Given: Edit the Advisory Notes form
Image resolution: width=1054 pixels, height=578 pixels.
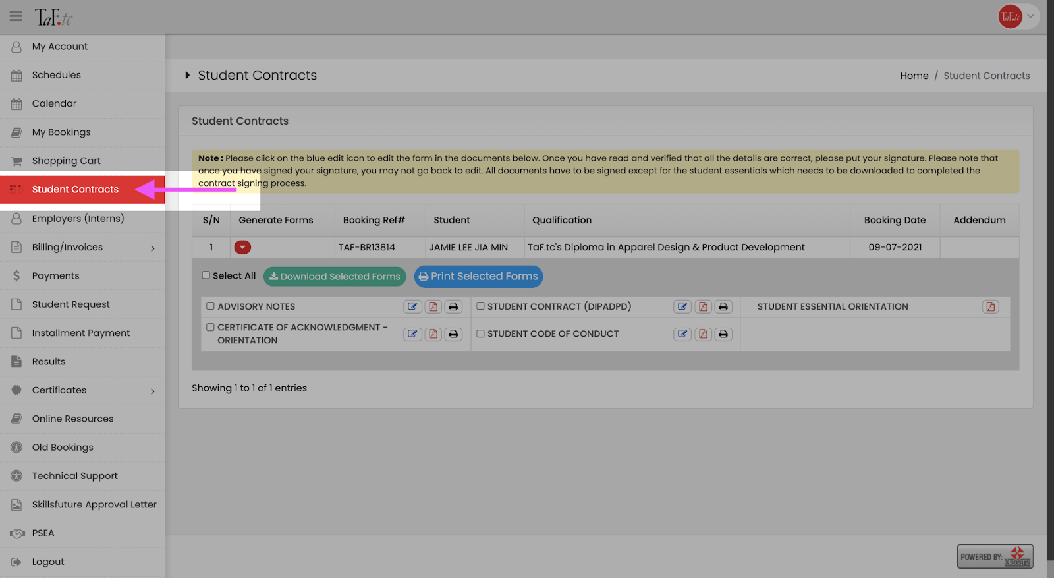Looking at the screenshot, I should coord(412,306).
